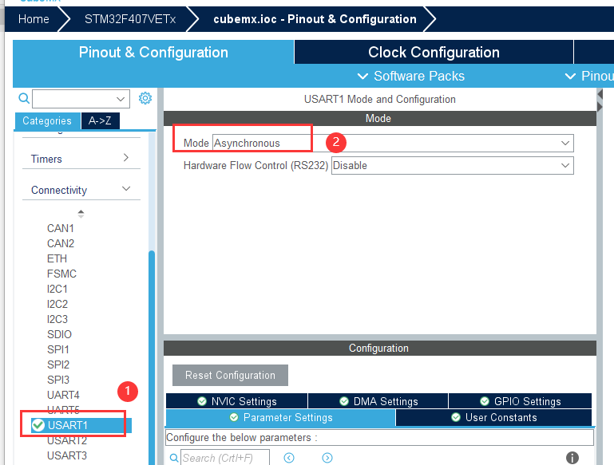
Task: Select USART2 peripheral
Action: pyautogui.click(x=67, y=440)
